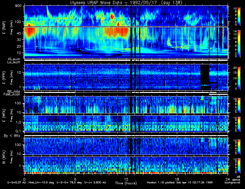Click the E (RAR) axis label
This screenshot has height=189, width=245.
click(4, 28)
